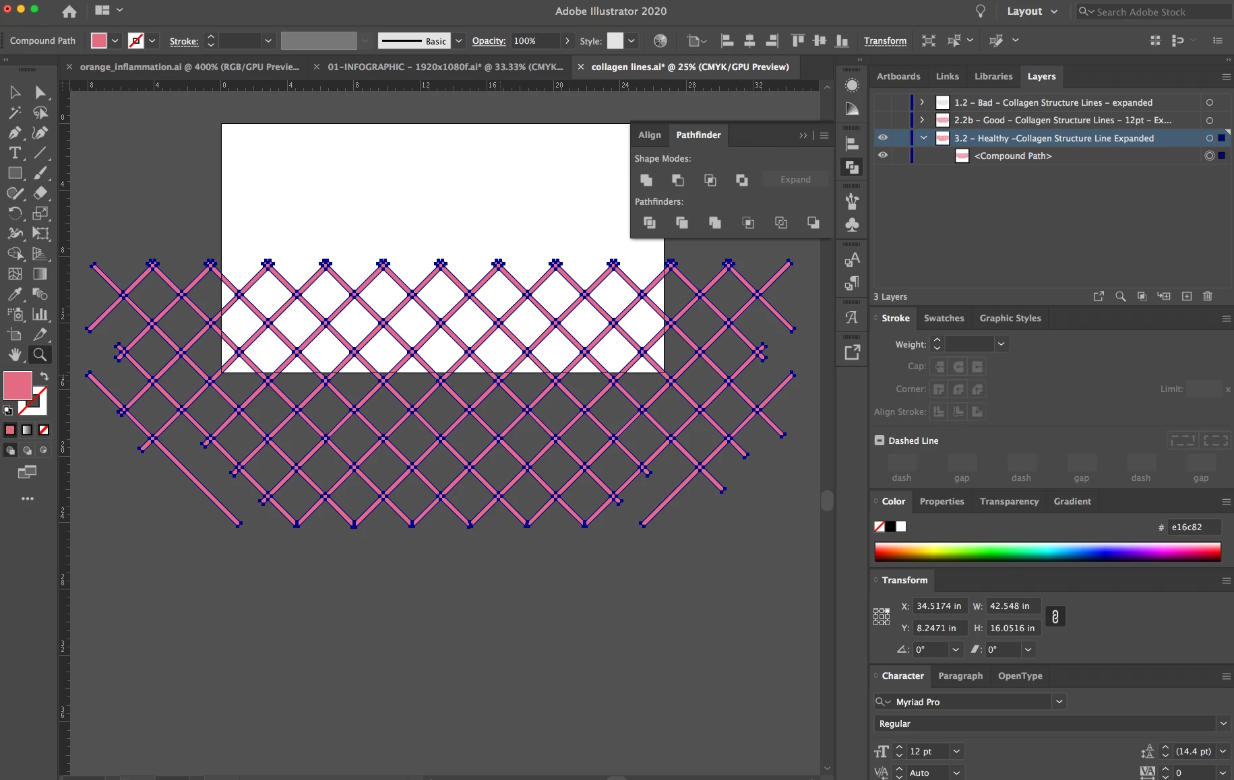The height and width of the screenshot is (780, 1234).
Task: Expand the 2.2b Good Collagen layer
Action: pos(922,120)
